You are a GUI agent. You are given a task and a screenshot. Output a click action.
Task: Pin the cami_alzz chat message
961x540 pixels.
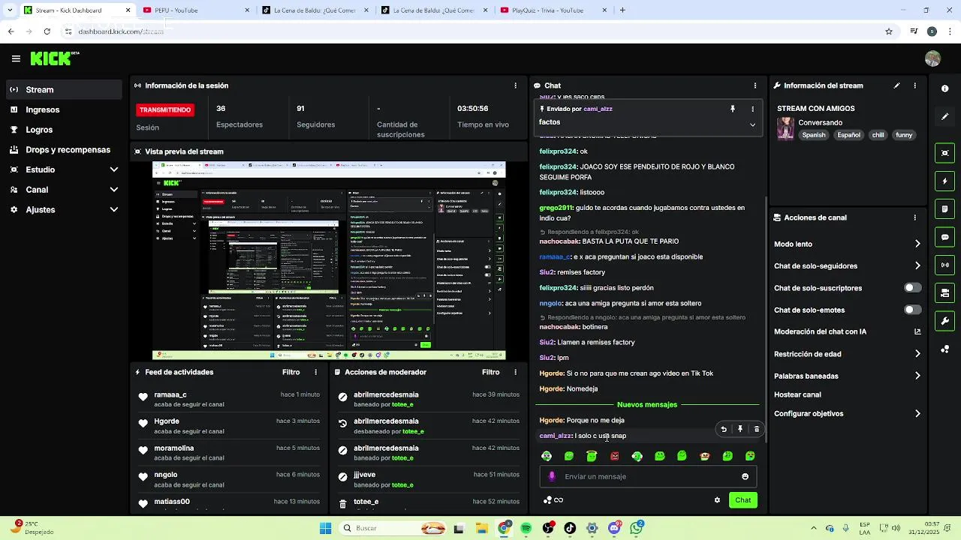point(740,429)
